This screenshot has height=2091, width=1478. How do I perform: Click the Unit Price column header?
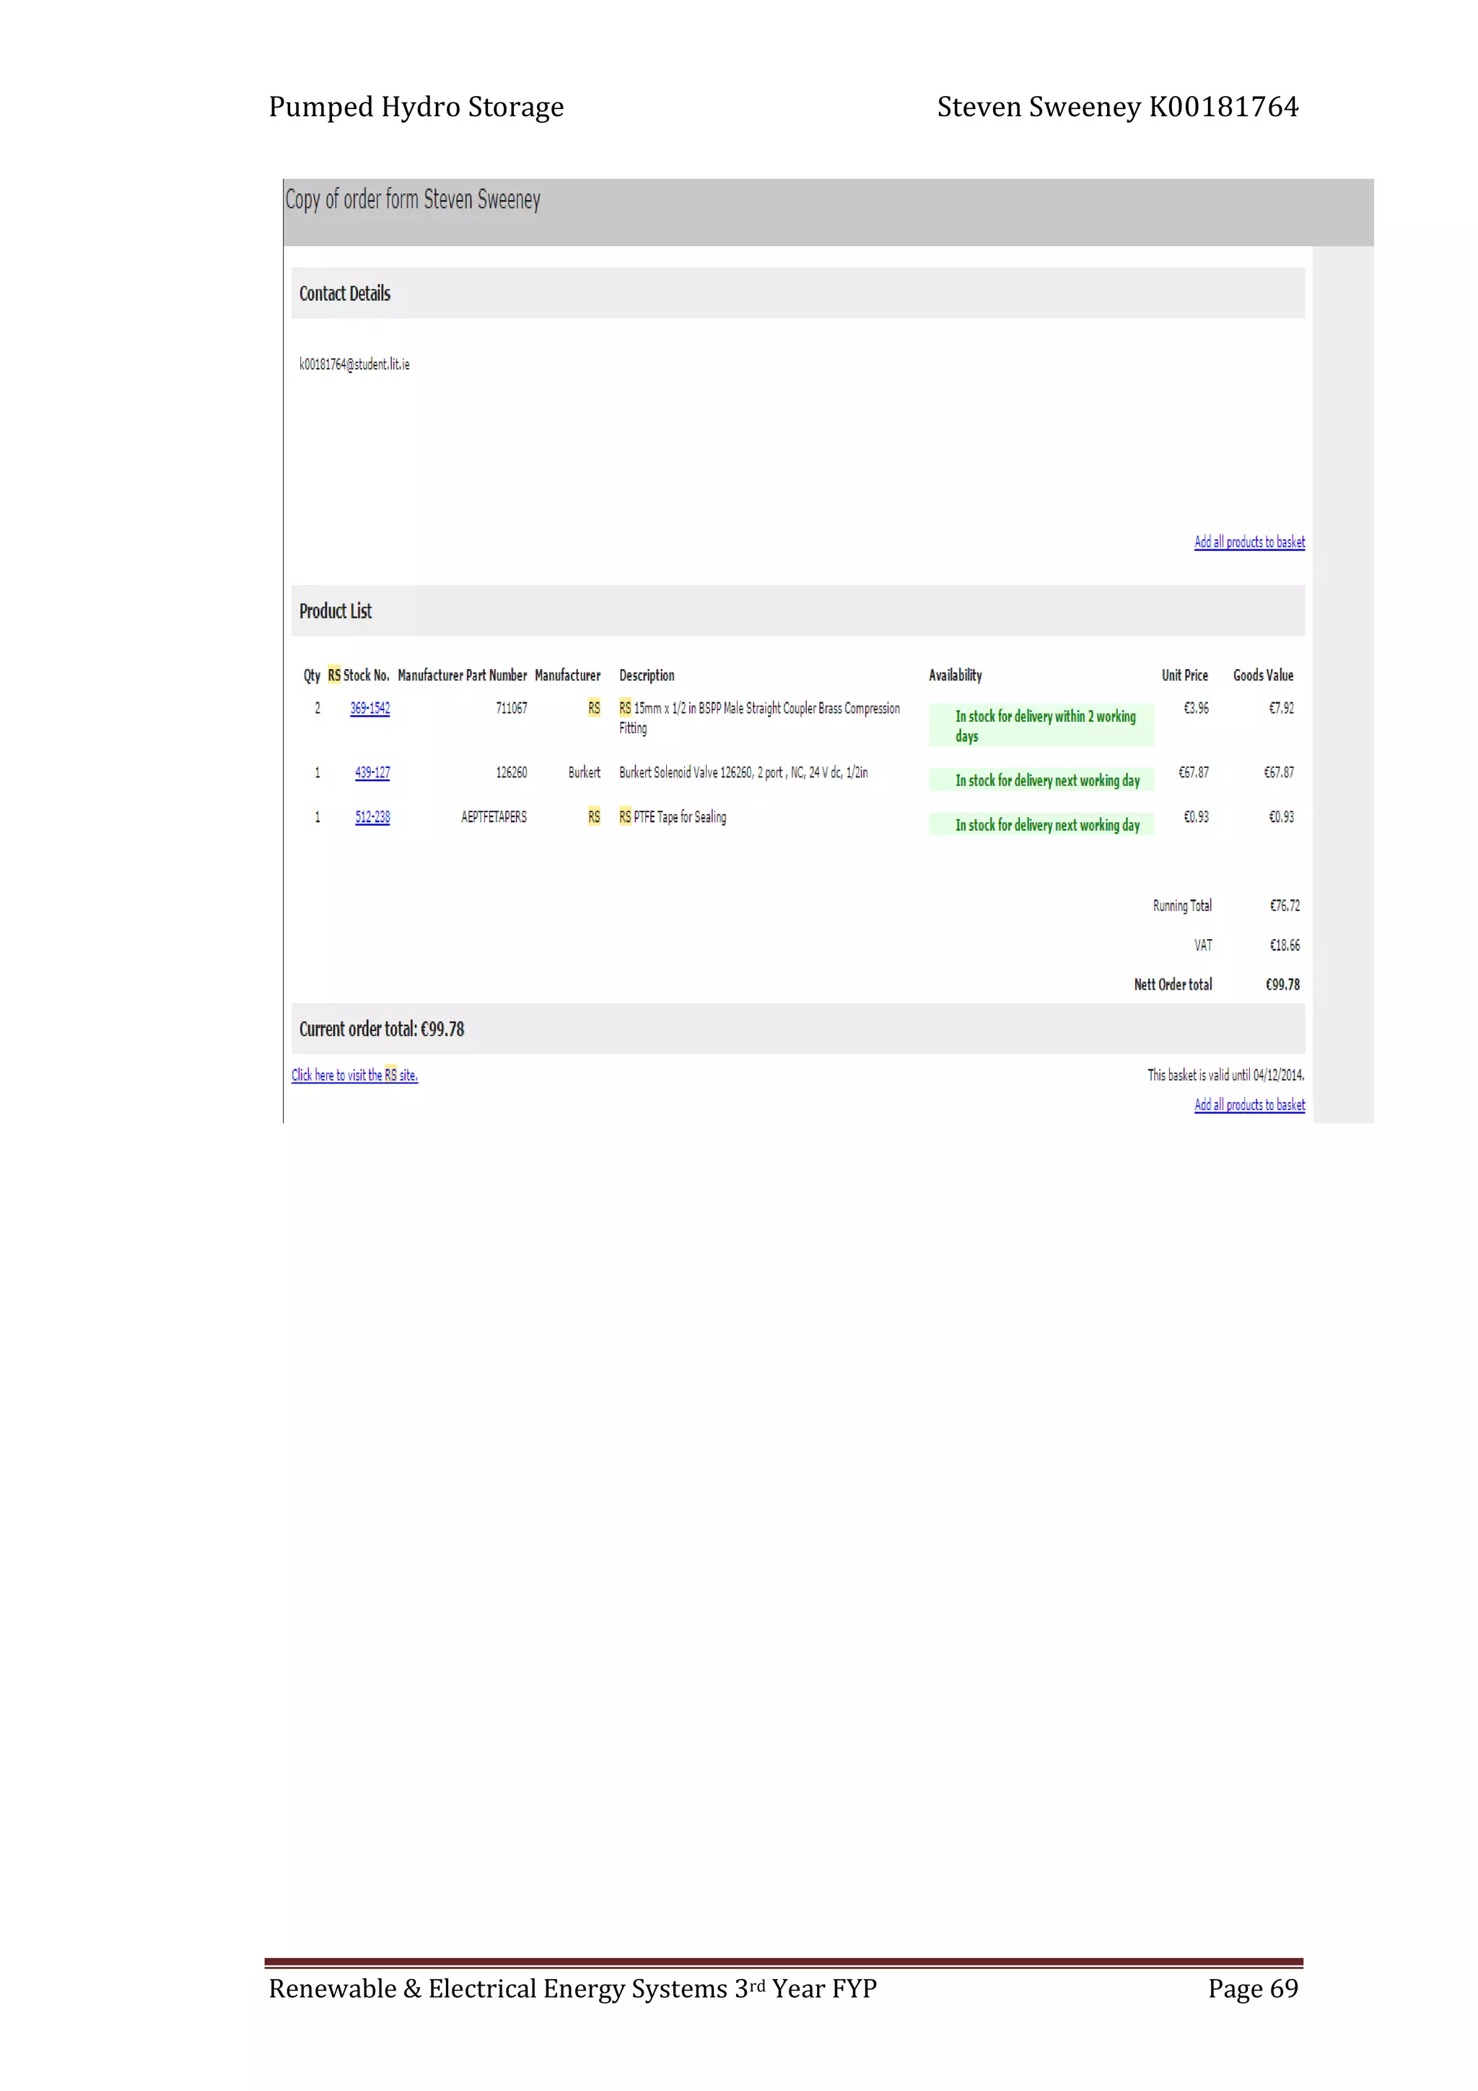click(1184, 676)
